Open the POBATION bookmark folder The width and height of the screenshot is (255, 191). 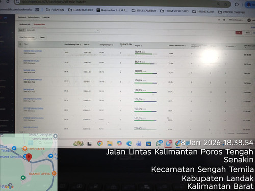55,10
